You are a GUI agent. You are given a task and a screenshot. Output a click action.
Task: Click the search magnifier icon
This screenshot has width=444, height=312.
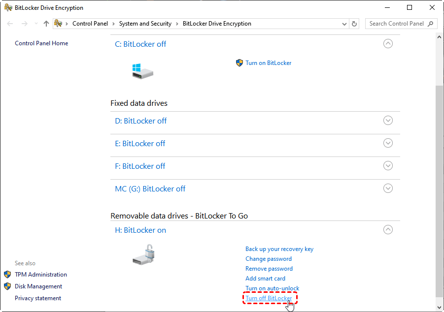point(431,24)
